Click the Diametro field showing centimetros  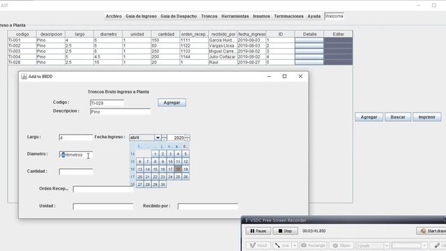pos(76,155)
